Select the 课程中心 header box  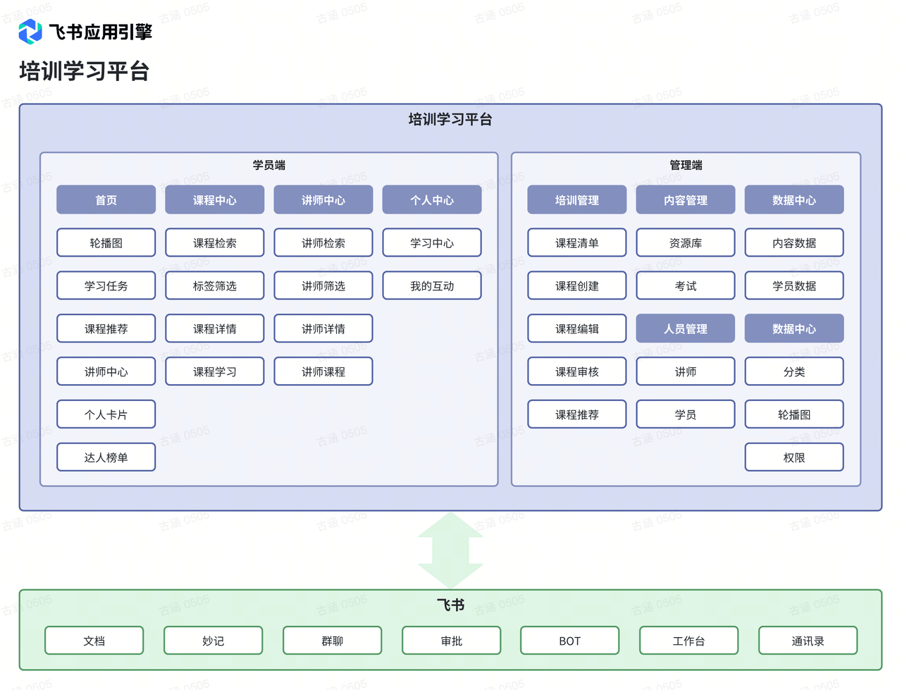point(215,199)
